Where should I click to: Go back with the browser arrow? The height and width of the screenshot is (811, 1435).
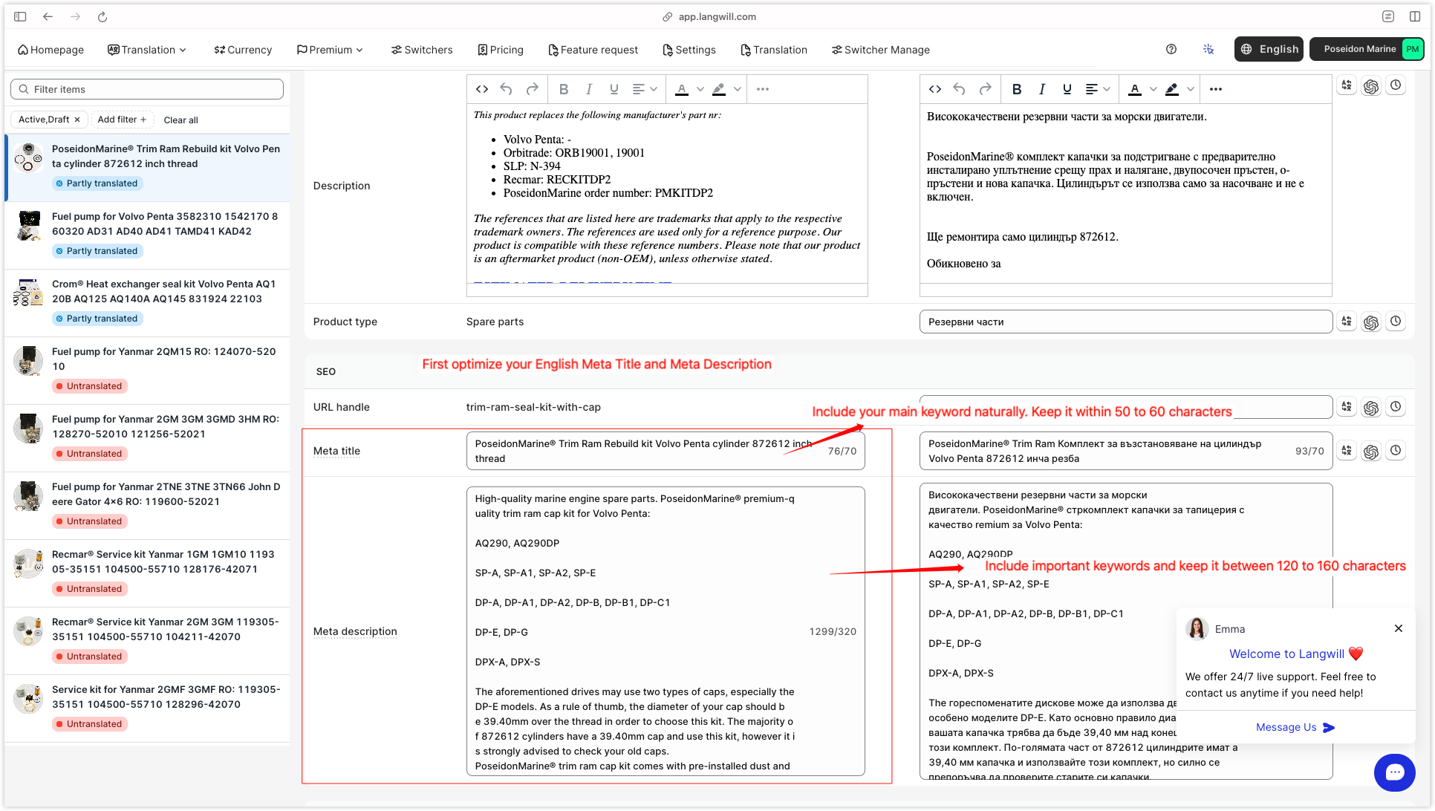(48, 16)
